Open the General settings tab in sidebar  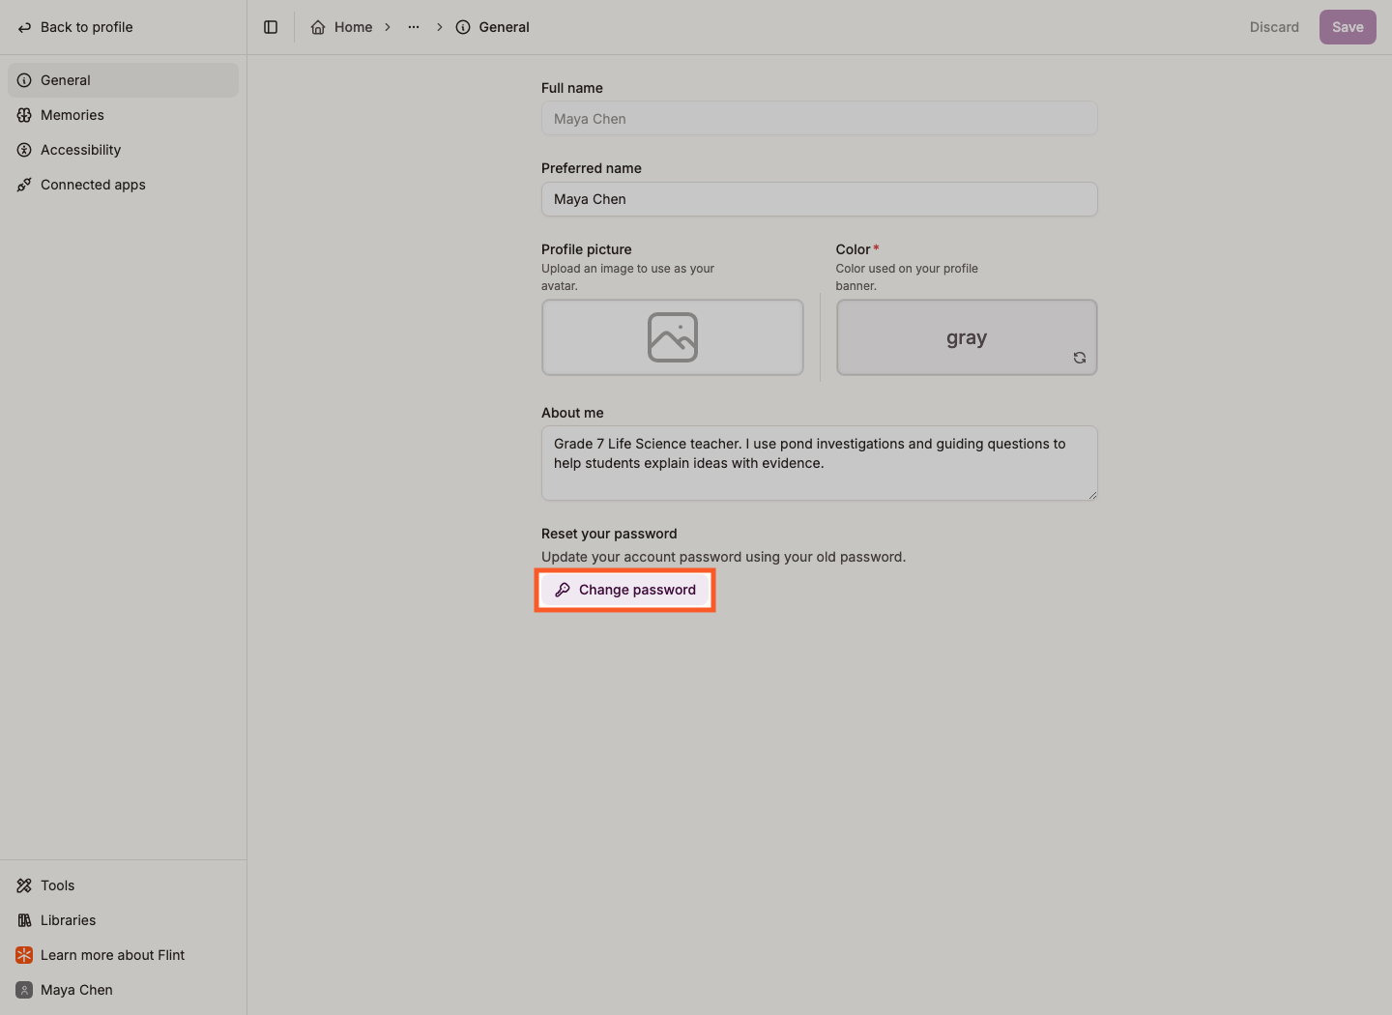(x=123, y=80)
